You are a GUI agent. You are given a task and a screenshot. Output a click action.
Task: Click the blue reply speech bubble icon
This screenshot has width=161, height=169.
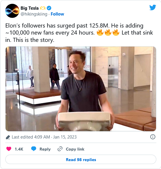[x=34, y=149]
